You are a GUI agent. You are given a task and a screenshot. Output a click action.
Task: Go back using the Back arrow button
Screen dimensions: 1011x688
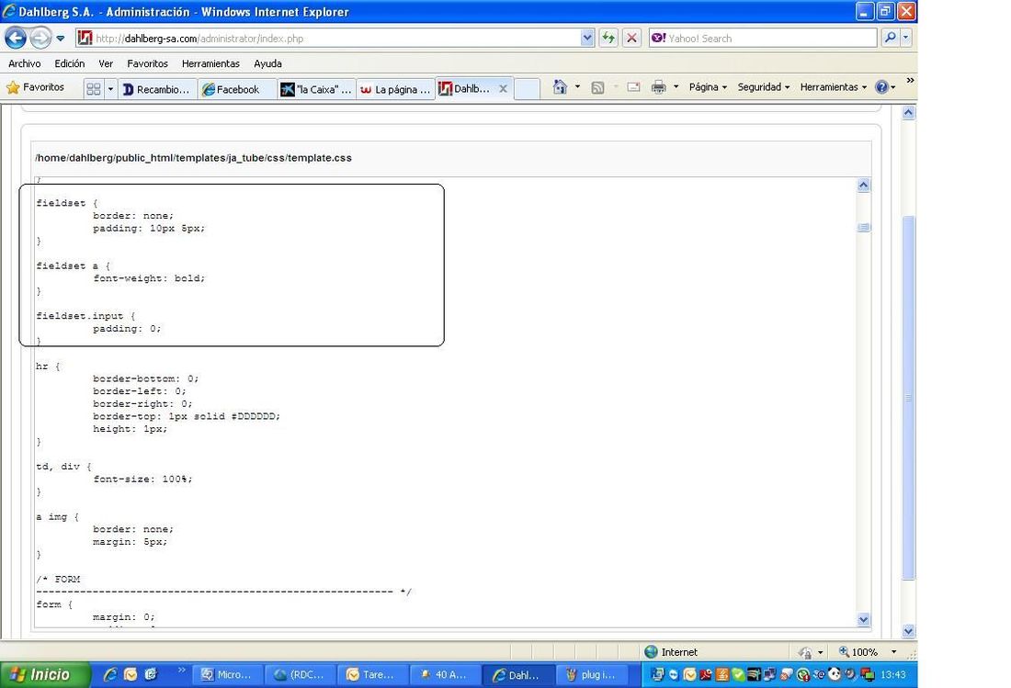click(x=16, y=38)
